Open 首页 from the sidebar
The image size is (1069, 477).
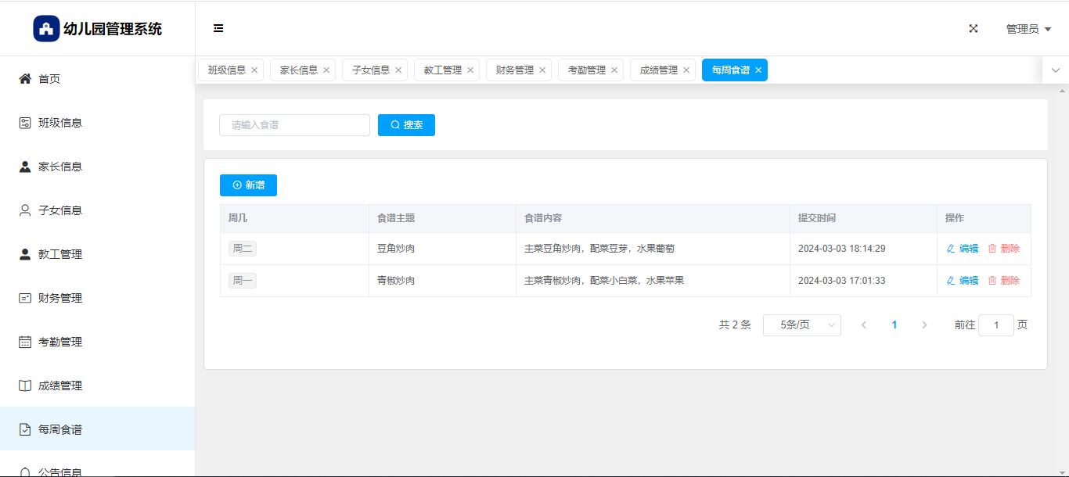tap(49, 79)
